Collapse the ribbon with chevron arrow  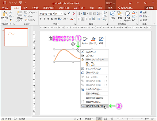(x=154, y=24)
